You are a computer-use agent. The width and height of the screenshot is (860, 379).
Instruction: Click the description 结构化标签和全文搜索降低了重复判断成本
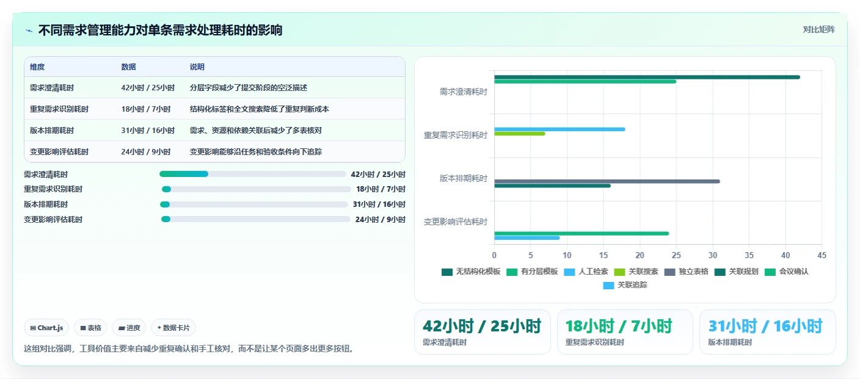(260, 109)
